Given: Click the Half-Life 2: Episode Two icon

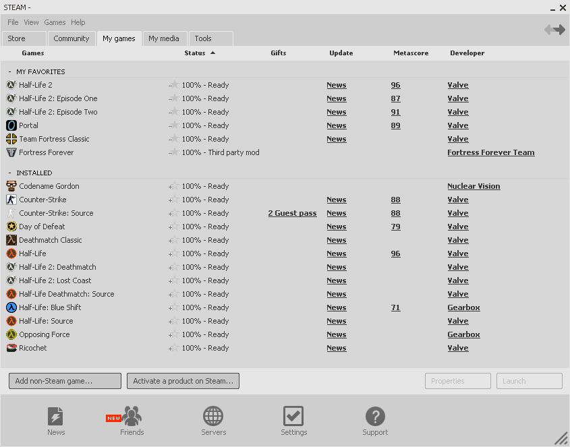Looking at the screenshot, I should (11, 112).
